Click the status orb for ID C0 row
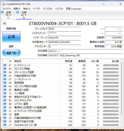 click(x=5, y=107)
